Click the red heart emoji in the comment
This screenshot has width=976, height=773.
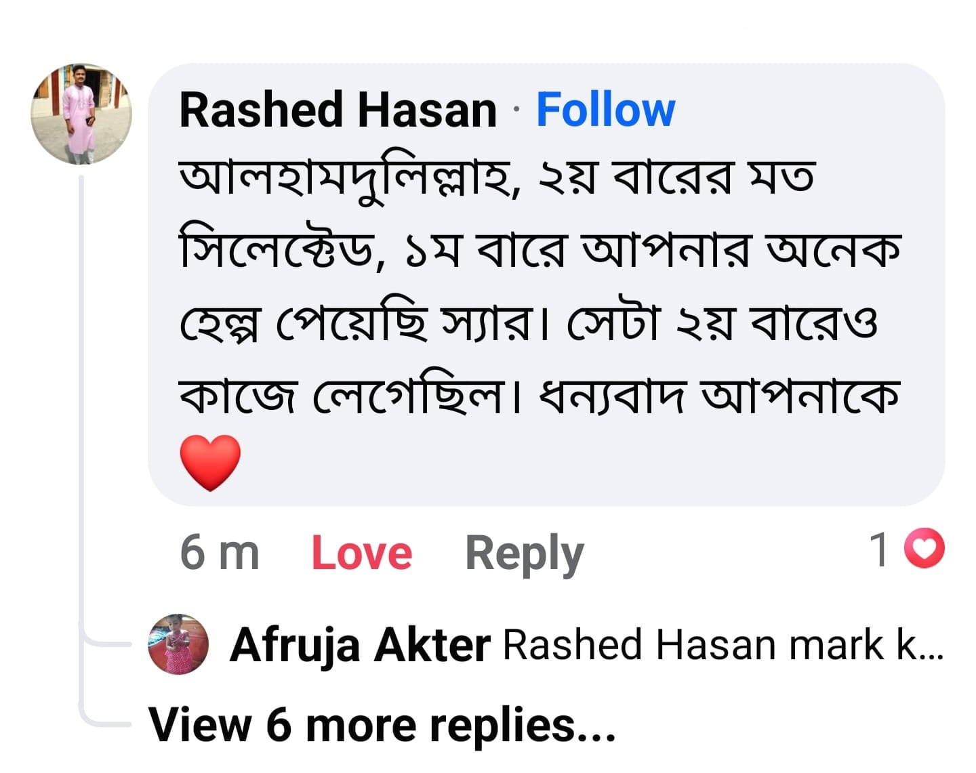(210, 463)
